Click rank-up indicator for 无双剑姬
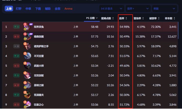Viewport: 182px width, 109px height. coord(17,75)
